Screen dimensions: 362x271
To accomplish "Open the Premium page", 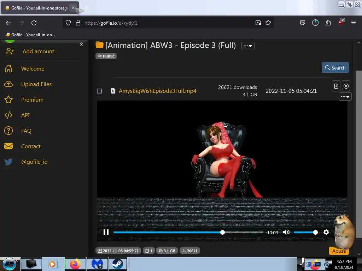I will click(x=32, y=100).
